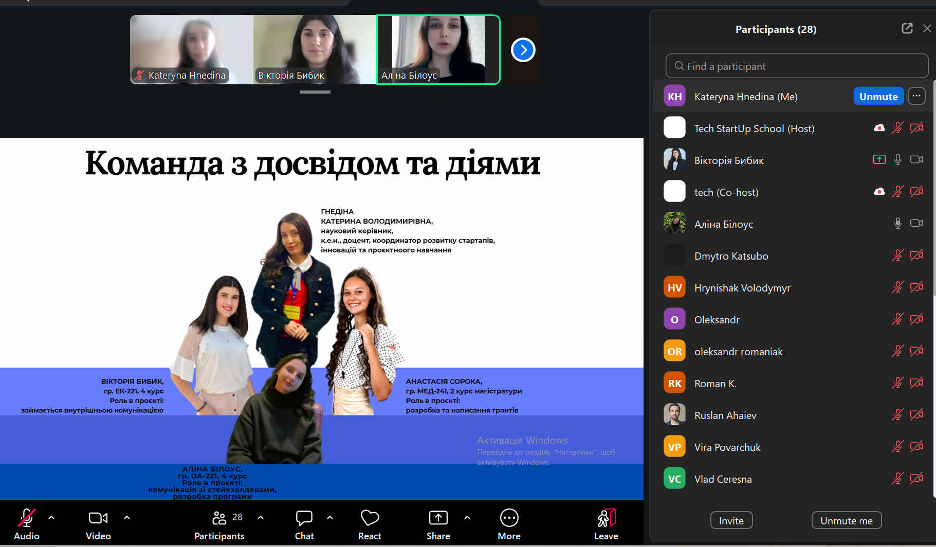Open more options for Kateryna Hnedina
This screenshot has height=547, width=936.
click(x=916, y=96)
